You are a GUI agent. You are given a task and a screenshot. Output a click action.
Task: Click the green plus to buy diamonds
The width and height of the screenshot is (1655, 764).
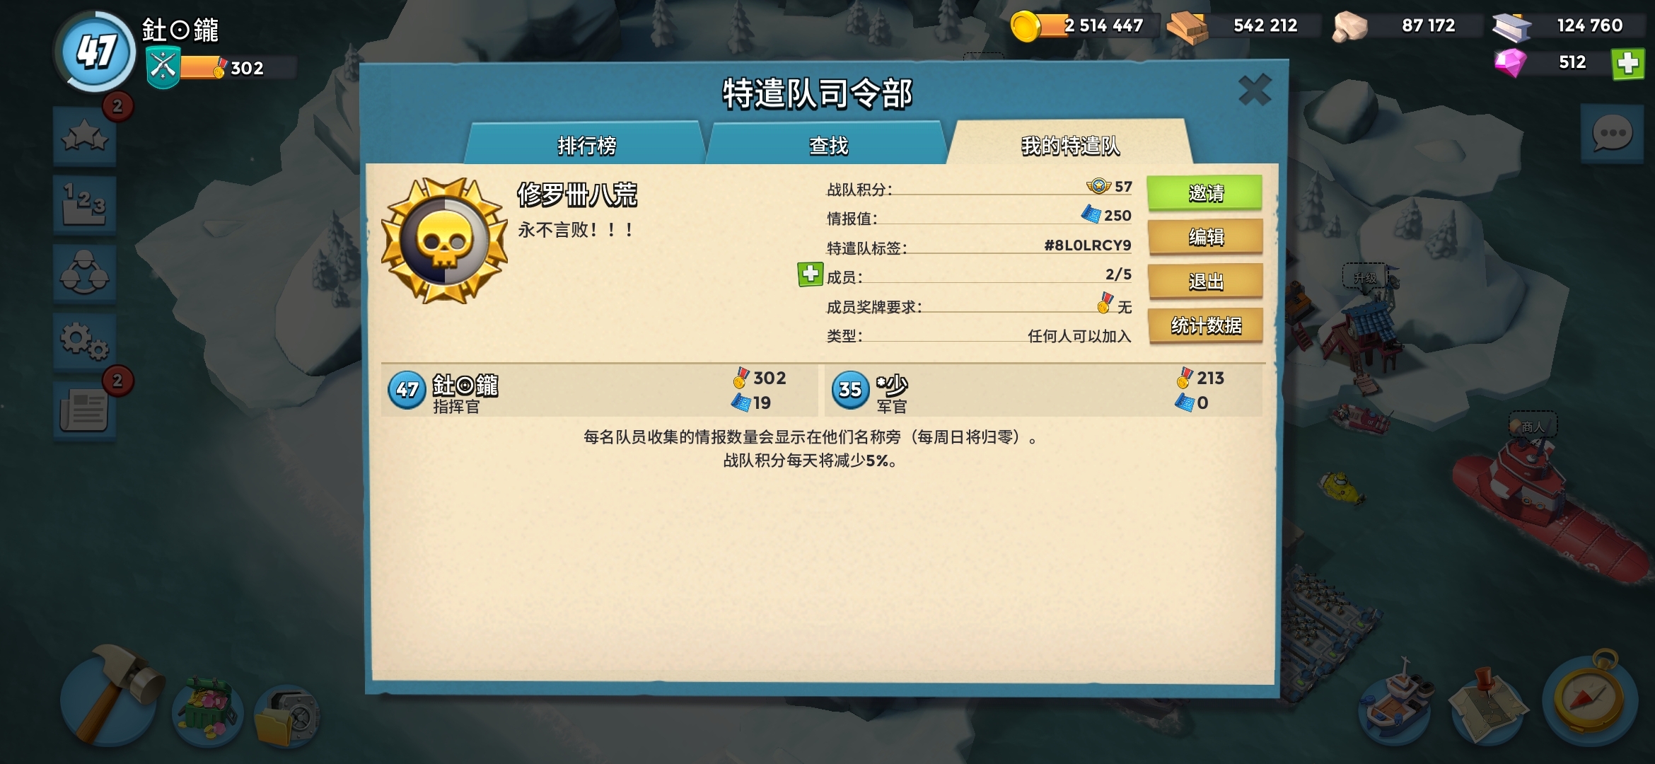pyautogui.click(x=1627, y=64)
